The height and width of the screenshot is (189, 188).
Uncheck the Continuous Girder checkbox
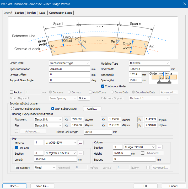[103, 86]
